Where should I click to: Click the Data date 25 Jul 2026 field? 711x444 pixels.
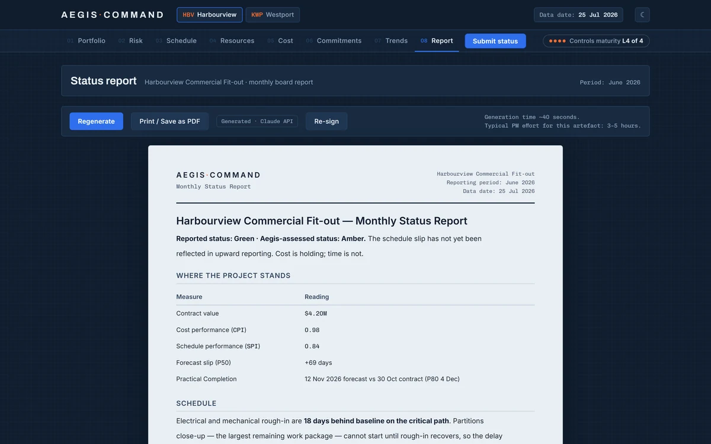578,15
